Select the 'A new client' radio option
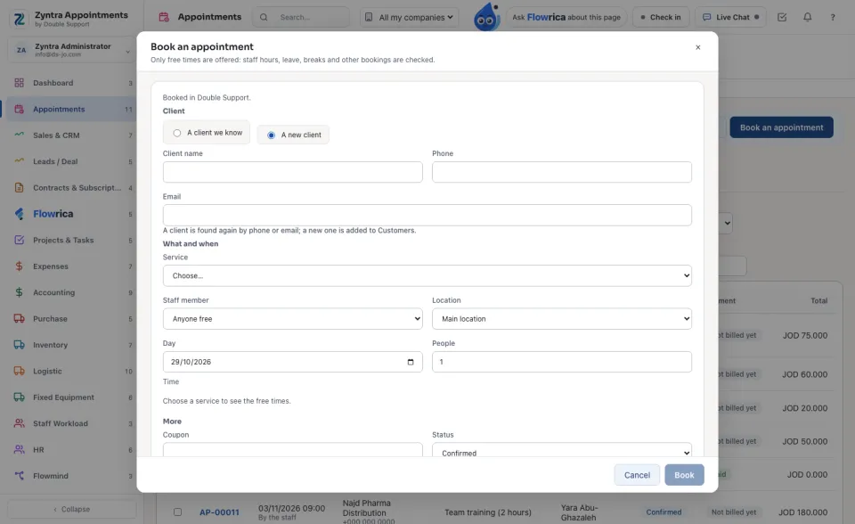Screen dimensions: 855x524 (271, 135)
